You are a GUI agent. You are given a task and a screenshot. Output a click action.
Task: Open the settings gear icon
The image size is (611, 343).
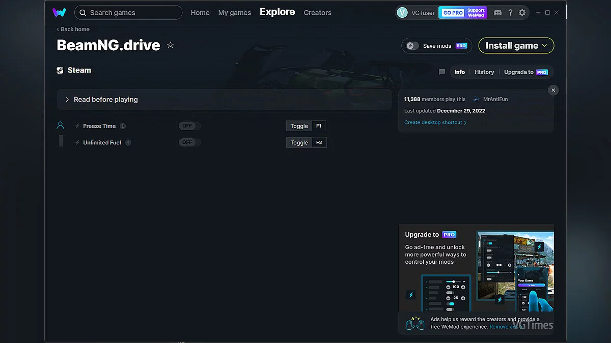[522, 13]
